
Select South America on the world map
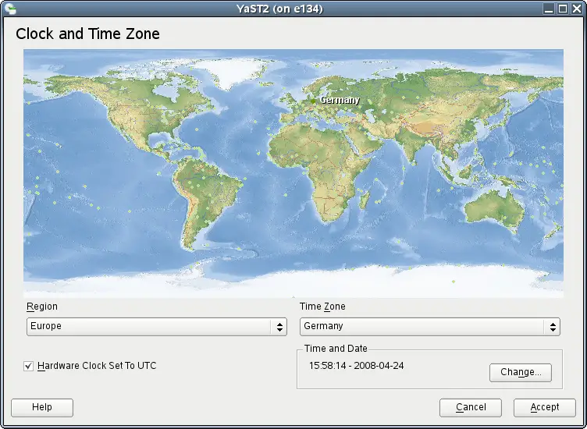(205, 198)
